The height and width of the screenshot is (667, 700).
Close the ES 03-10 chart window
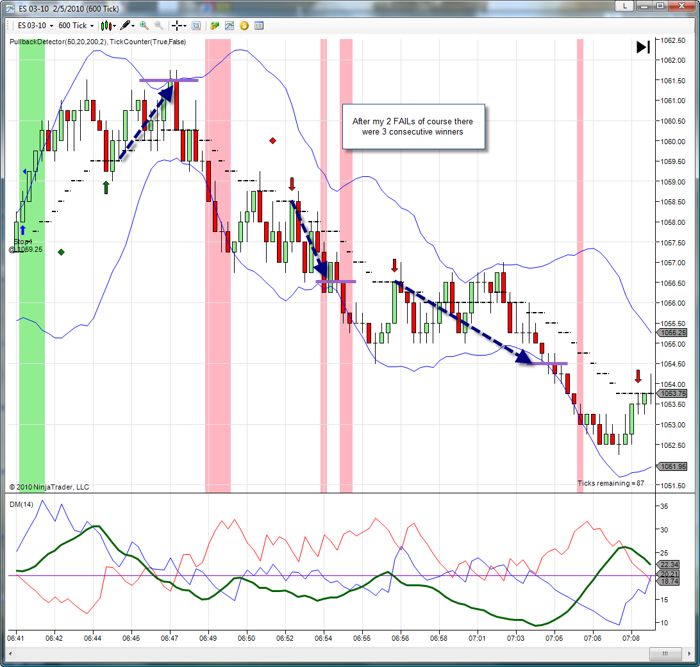click(x=681, y=6)
